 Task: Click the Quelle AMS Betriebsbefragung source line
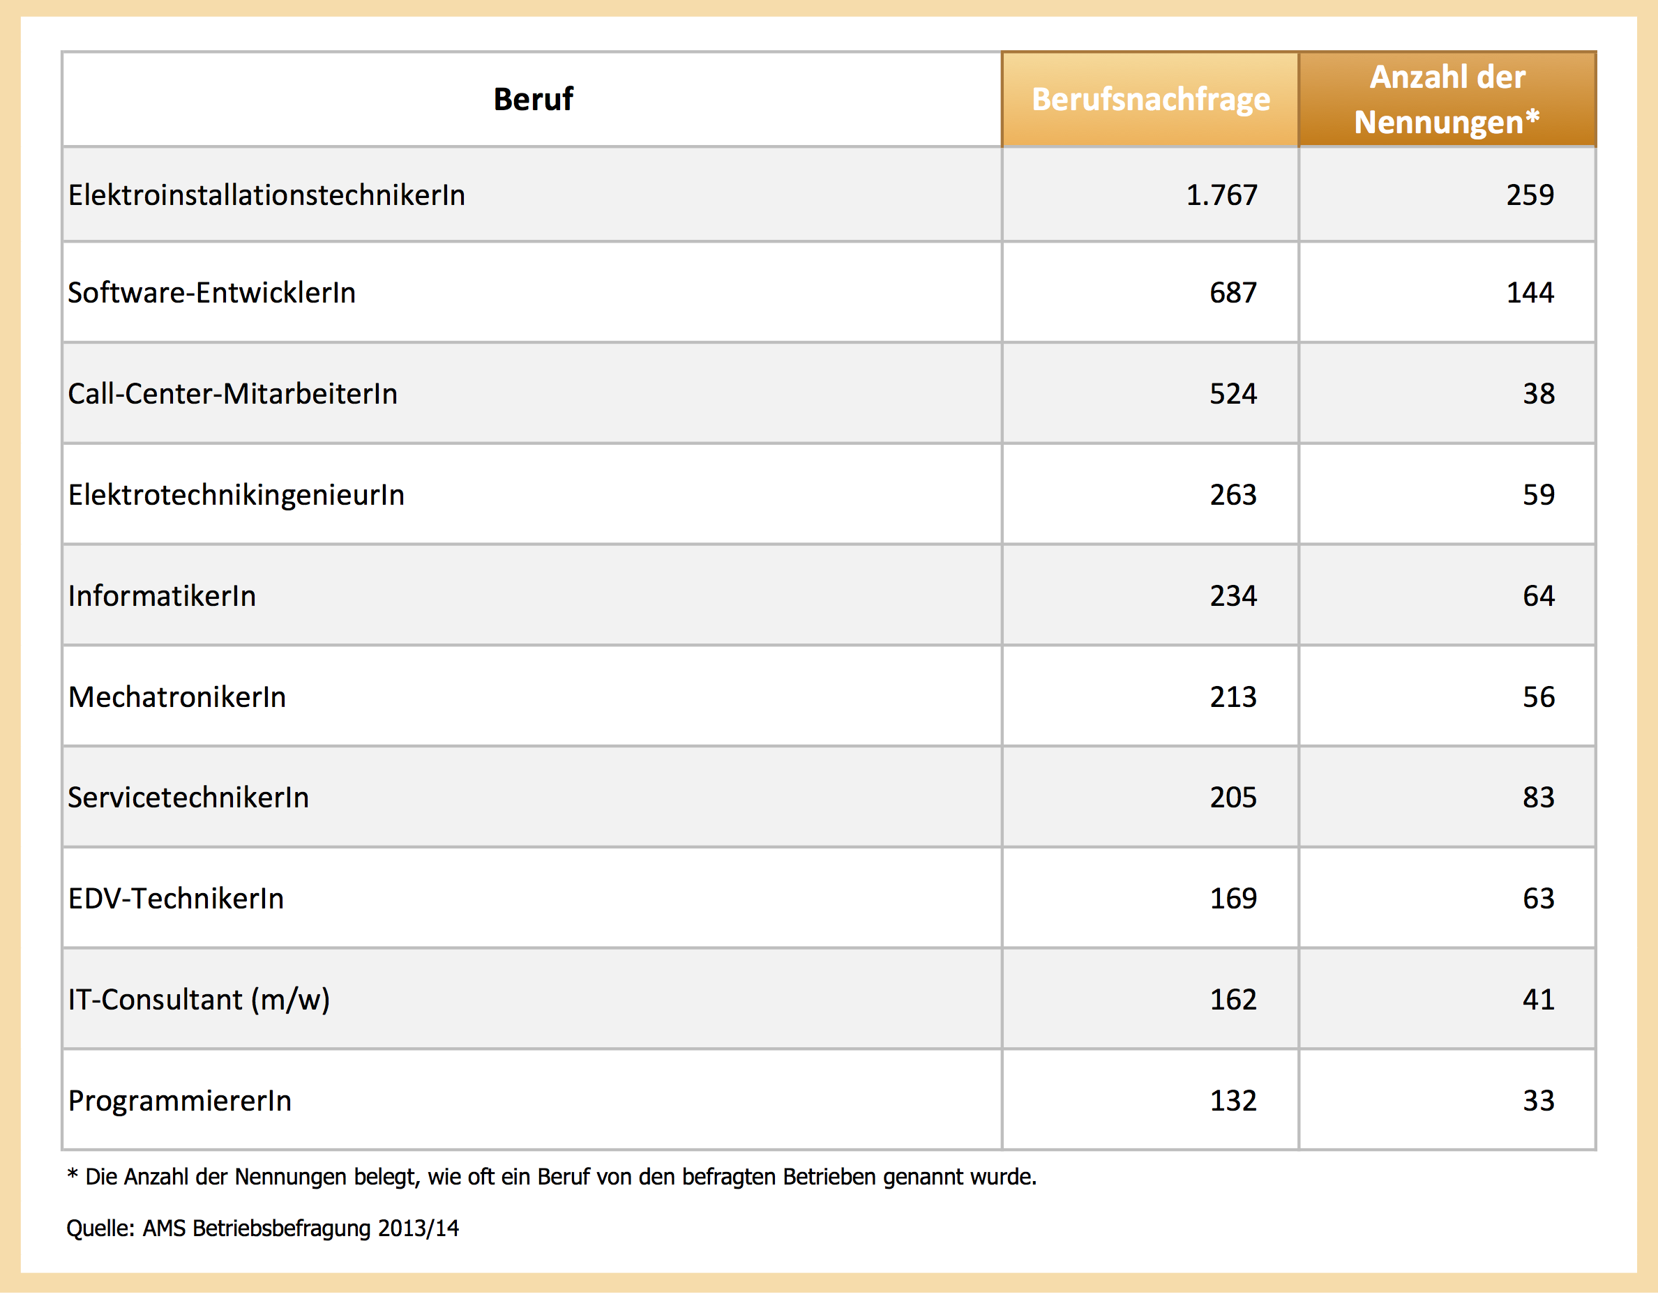(x=263, y=1228)
